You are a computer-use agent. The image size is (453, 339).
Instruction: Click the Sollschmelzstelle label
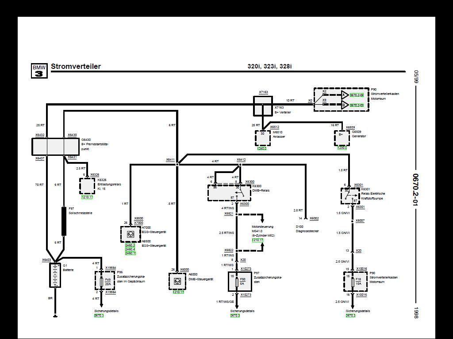point(81,213)
